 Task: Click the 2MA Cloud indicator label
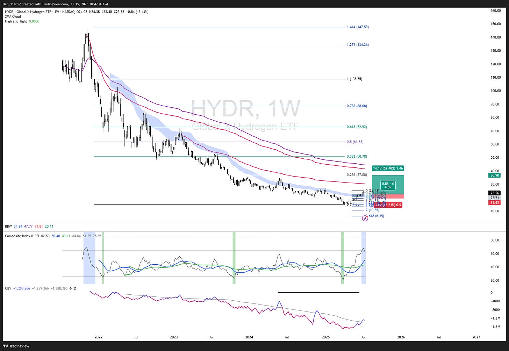click(13, 16)
